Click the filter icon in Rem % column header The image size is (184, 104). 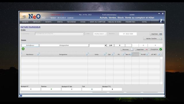point(131,55)
